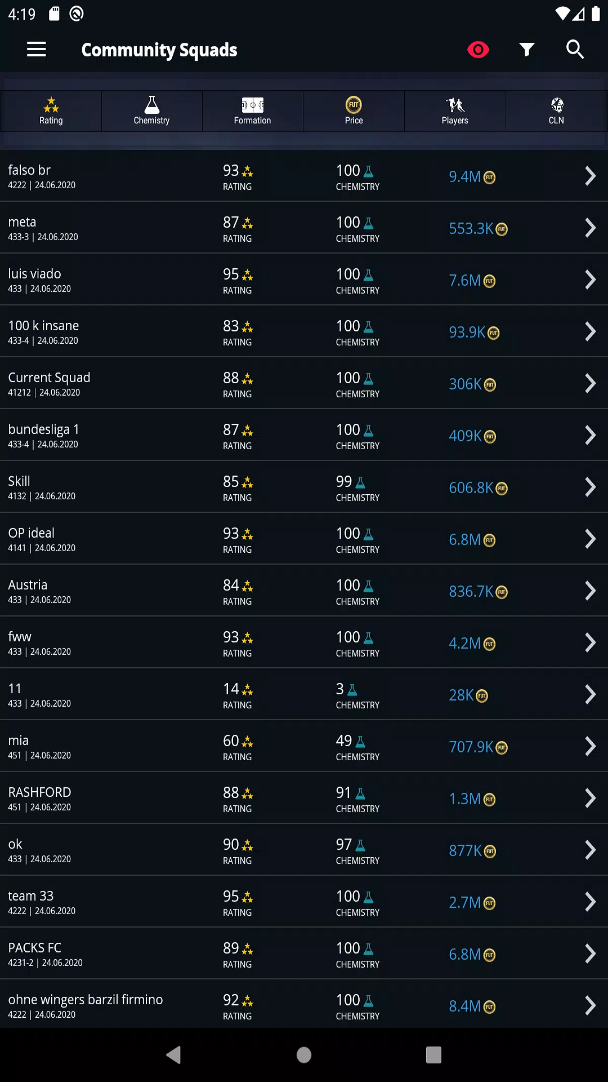Sort by Players icon

coord(455,111)
